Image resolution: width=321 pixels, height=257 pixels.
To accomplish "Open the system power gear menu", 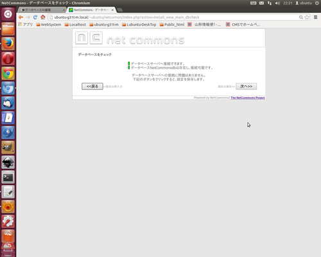I will [x=317, y=3].
